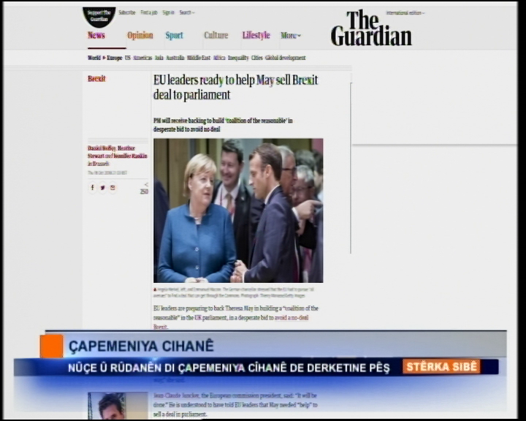The image size is (526, 421).
Task: Click the Merkel and Macron article photo
Action: (x=238, y=210)
